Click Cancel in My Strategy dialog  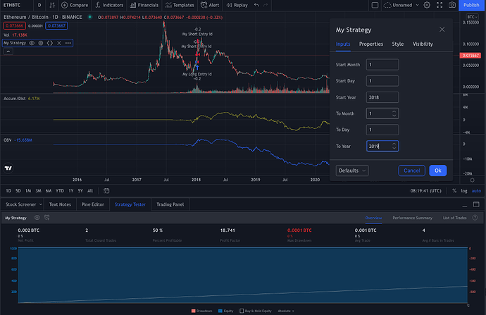tap(411, 171)
